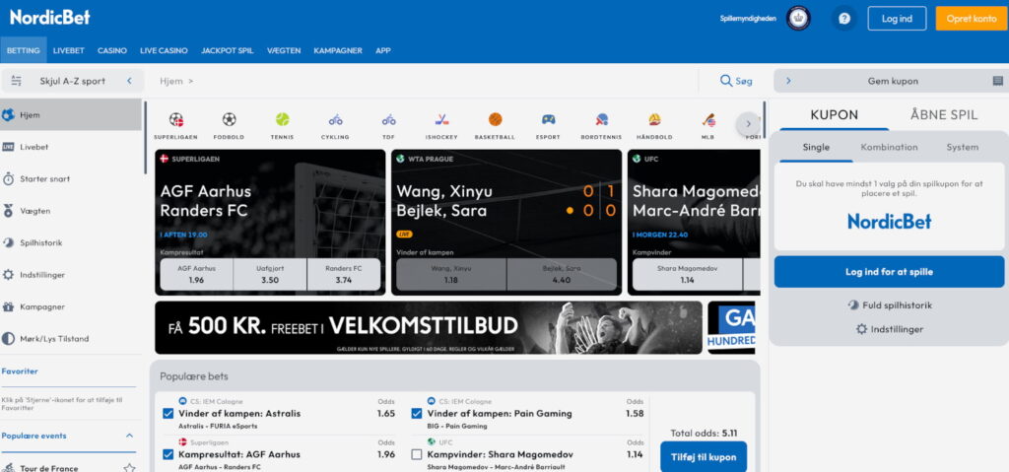Select the Ishockey icon
The image size is (1009, 472).
441,120
